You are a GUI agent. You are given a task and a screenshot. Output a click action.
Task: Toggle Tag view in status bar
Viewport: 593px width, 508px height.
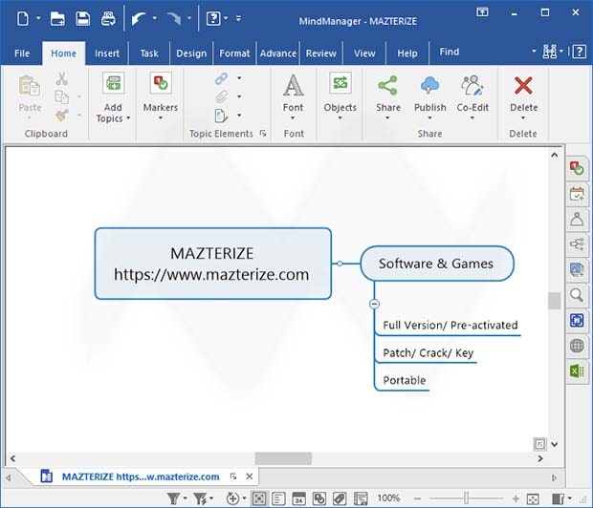[340, 498]
